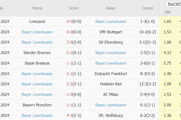181x120 pixels.
Task: Open Bayern Munchen team link
Action: 37,105
